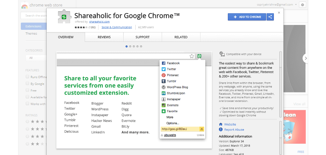Select the first screenshot carousel dot
326x155 pixels.
pos(126,46)
